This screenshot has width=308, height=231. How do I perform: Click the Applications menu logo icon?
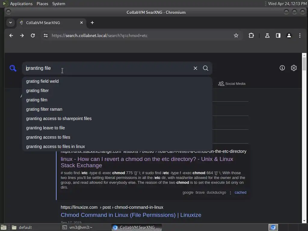tap(5, 4)
